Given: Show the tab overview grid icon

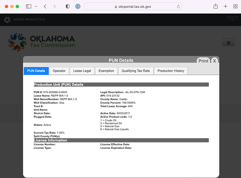Looking at the screenshot, I should 235,6.
